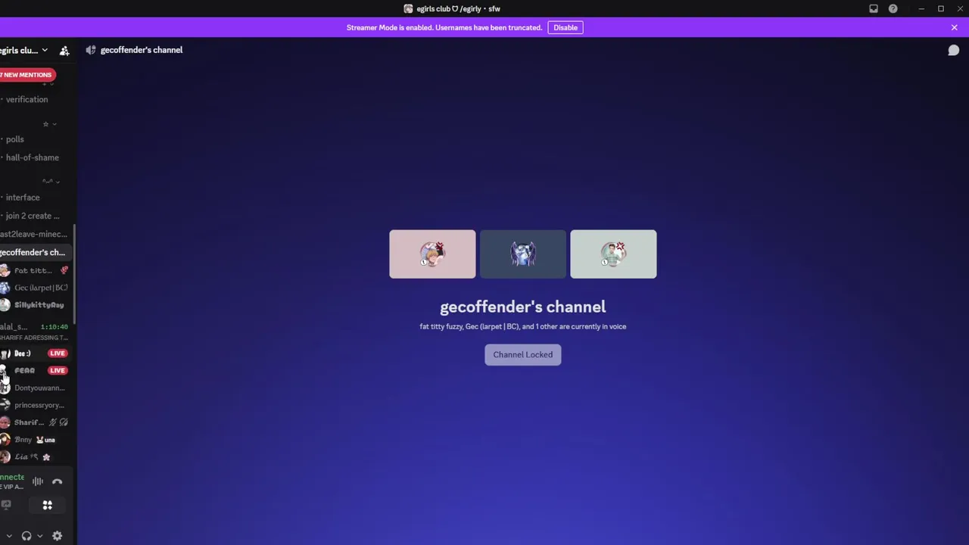Open the dropdown arrow left of headphones
The height and width of the screenshot is (545, 969).
pyautogui.click(x=9, y=536)
